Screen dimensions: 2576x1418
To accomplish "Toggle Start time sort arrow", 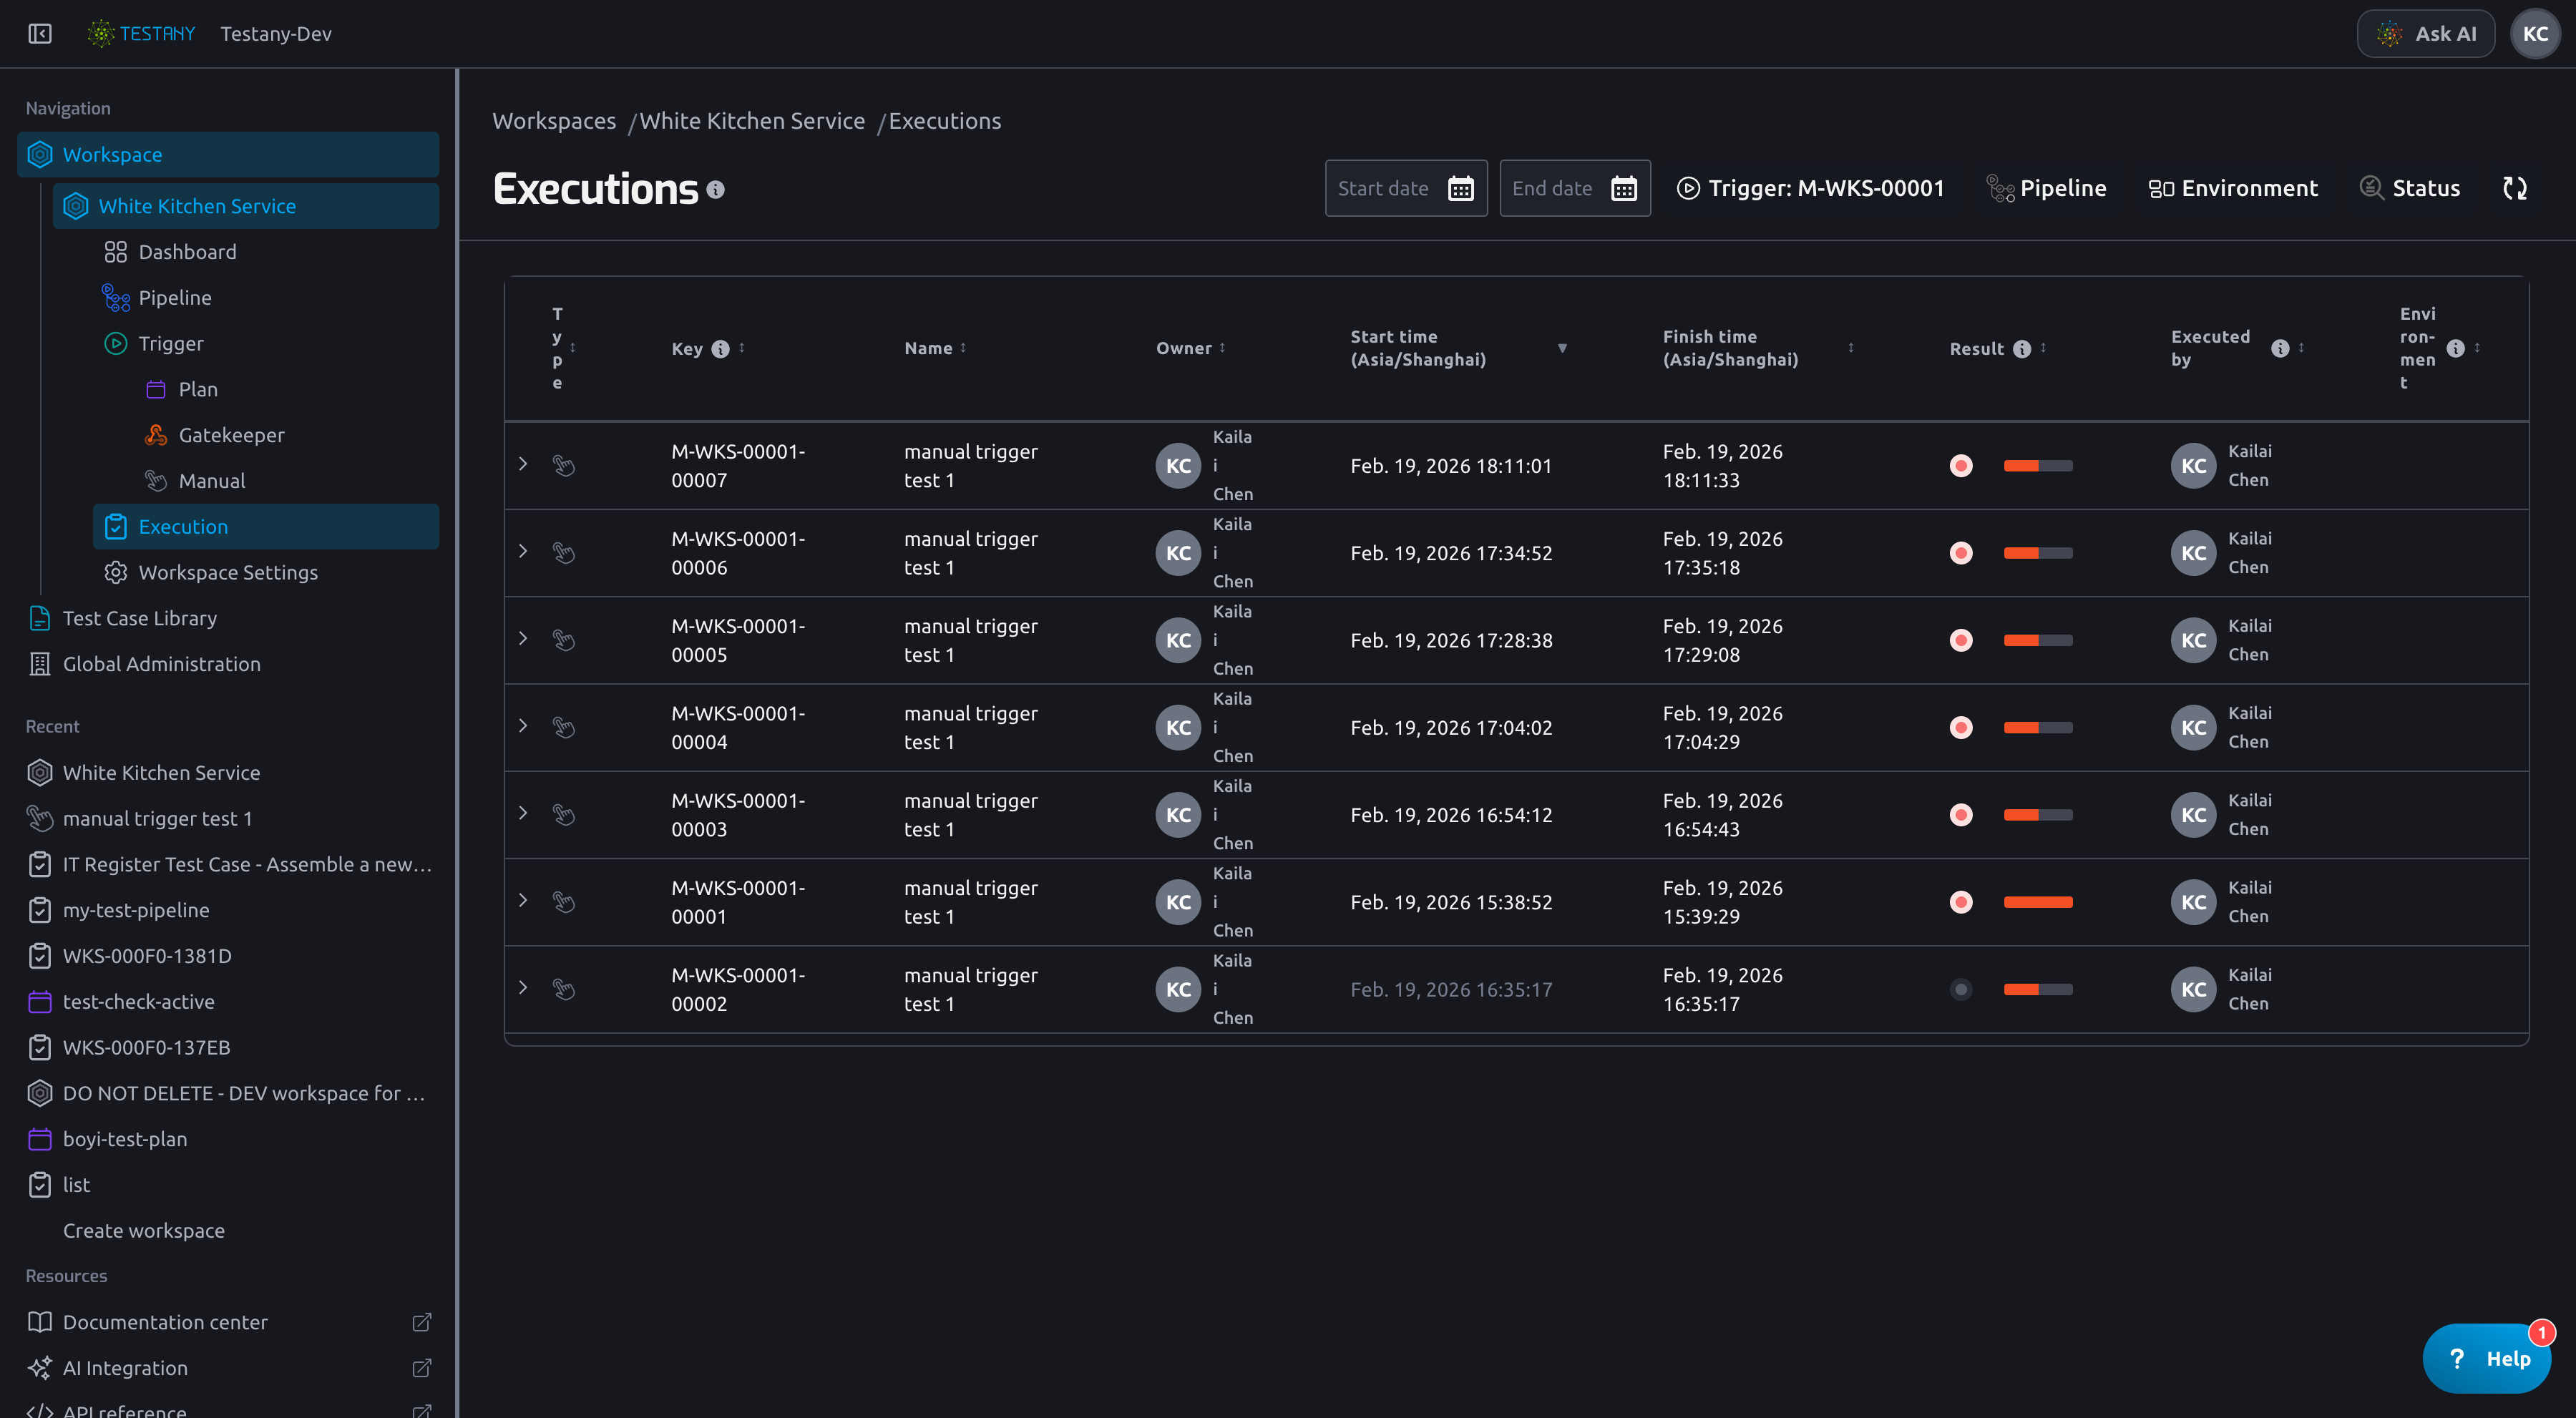I will click(1562, 348).
